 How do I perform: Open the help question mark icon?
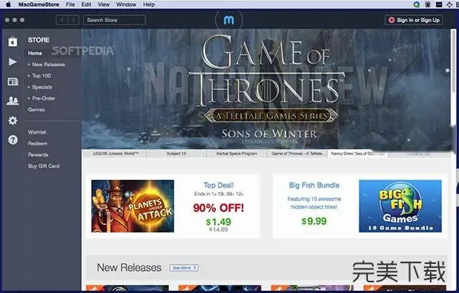[12, 140]
